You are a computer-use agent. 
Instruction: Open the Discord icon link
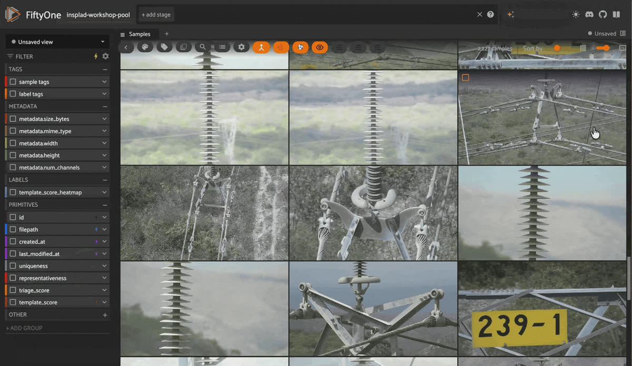pyautogui.click(x=589, y=15)
